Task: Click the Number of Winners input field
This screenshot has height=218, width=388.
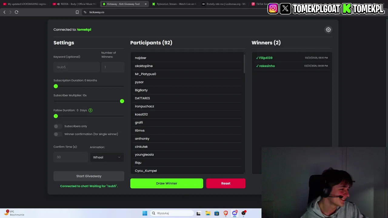Action: 113,67
